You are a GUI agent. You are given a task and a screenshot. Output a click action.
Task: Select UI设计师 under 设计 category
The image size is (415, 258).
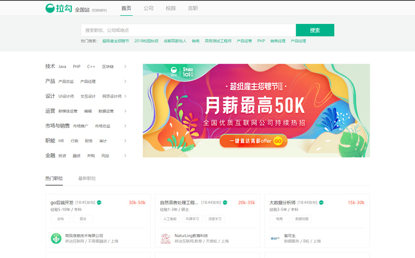point(66,96)
